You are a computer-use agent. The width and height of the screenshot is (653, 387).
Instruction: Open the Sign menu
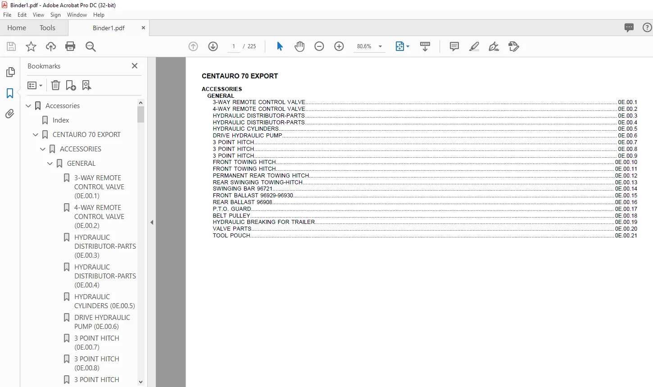[x=55, y=15]
